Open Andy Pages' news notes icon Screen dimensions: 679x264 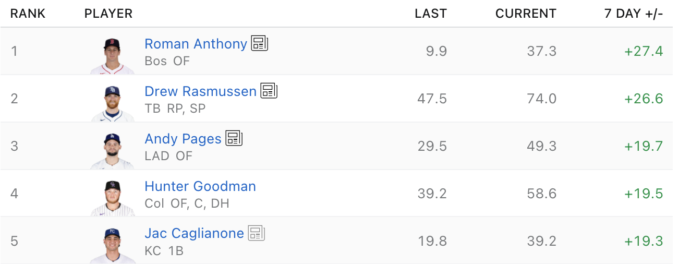(x=234, y=138)
